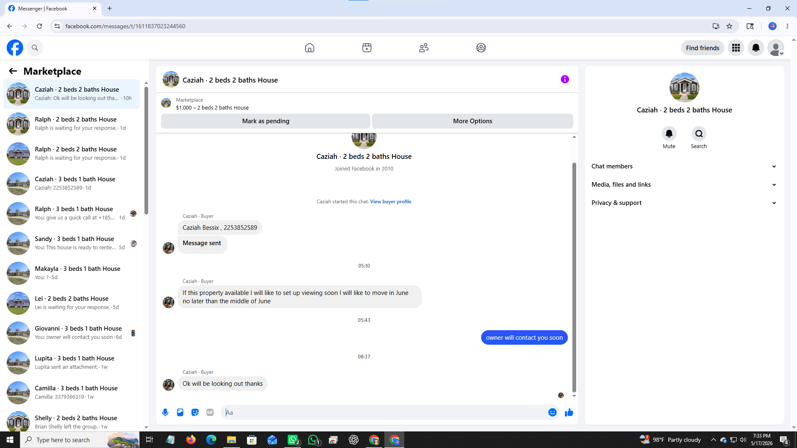Screen dimensions: 797x448
Task: Go to the Home feed icon
Action: 310,48
